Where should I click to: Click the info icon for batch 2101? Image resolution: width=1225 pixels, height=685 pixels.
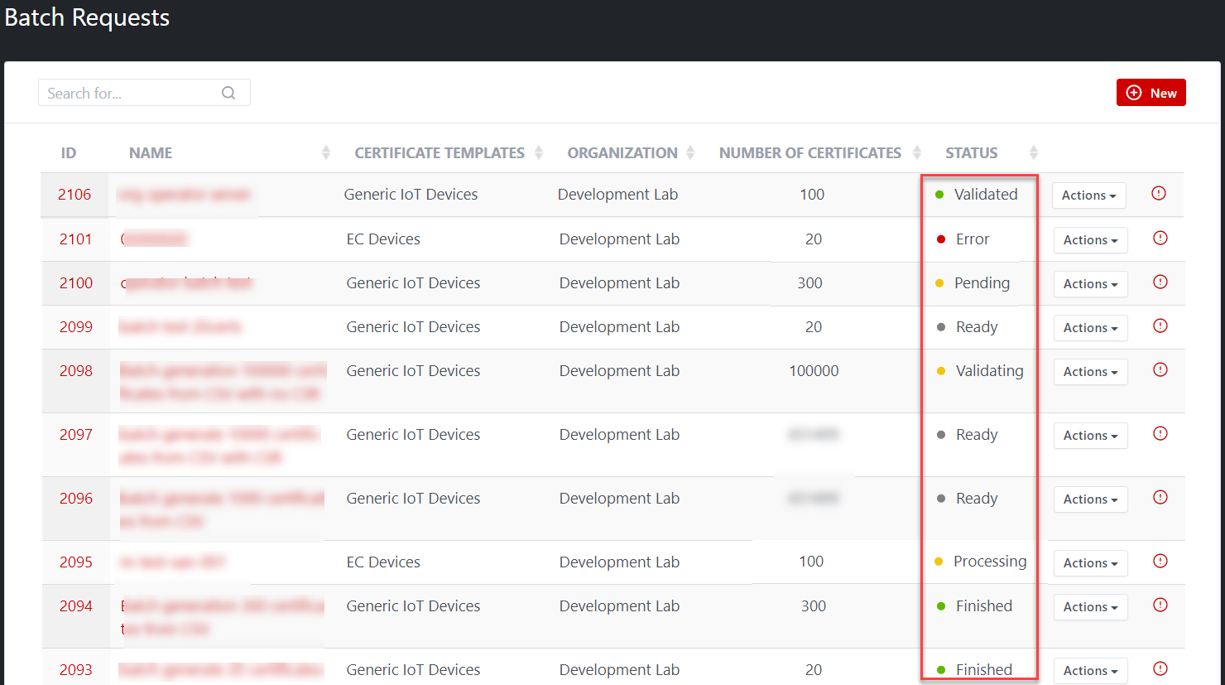pos(1160,238)
